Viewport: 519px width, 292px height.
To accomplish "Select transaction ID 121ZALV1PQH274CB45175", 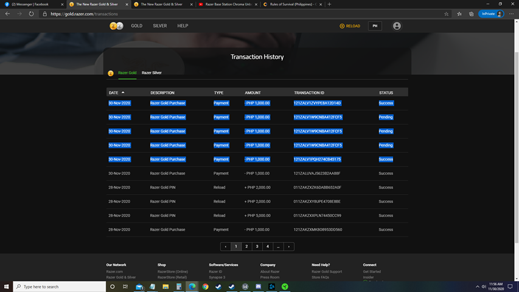I will click(317, 159).
